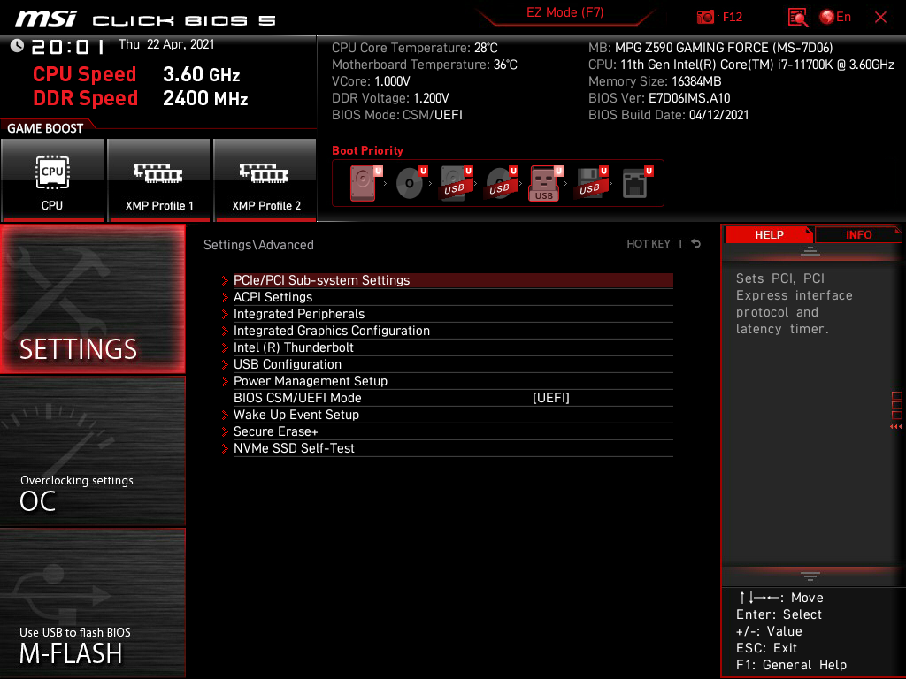Image resolution: width=906 pixels, height=679 pixels.
Task: Open PCIe/PCI Sub-system Settings entry
Action: (453, 280)
